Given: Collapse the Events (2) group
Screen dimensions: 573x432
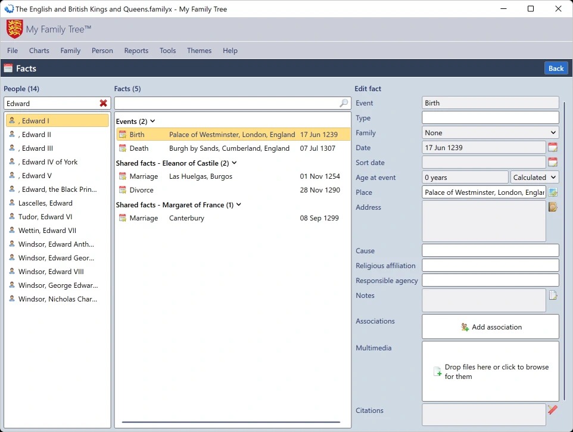Looking at the screenshot, I should (x=153, y=122).
